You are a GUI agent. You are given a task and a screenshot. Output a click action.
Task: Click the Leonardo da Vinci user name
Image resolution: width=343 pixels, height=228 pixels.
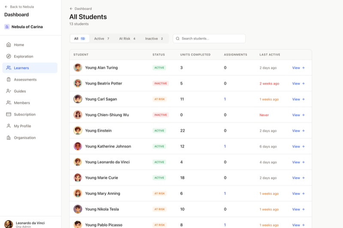[x=30, y=223]
